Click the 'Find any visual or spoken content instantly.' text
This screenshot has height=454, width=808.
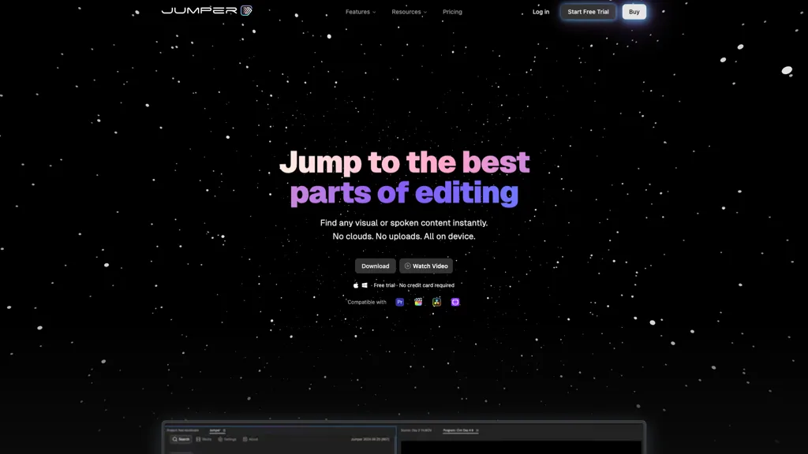tap(404, 223)
